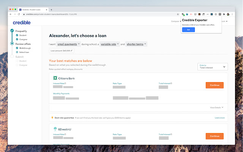Click the Citizens Bank logo
Viewport: 243px width, 152px height.
point(55,78)
